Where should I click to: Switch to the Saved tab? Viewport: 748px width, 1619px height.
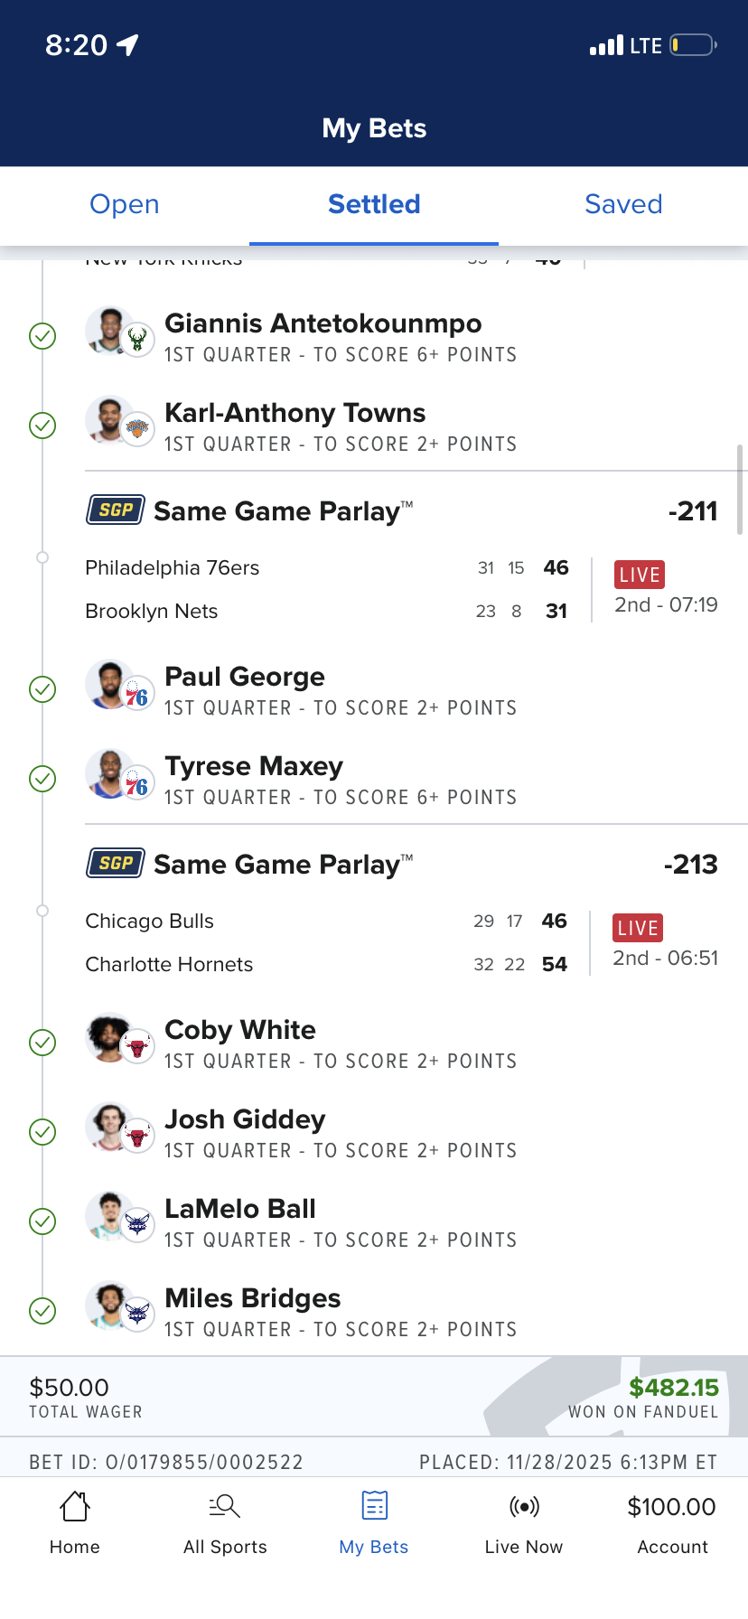pyautogui.click(x=623, y=204)
